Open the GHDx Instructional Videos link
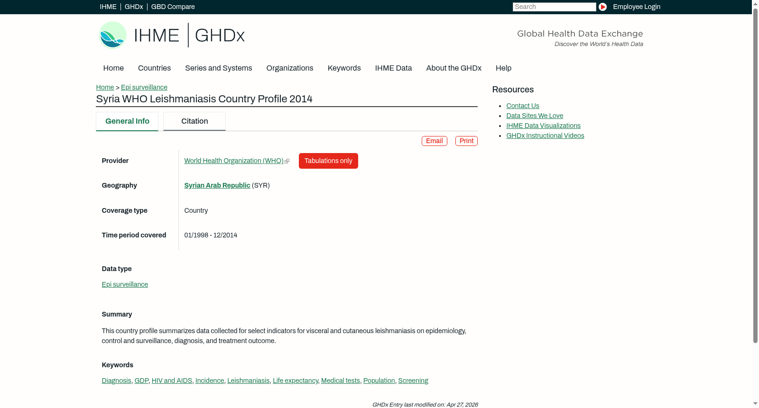 [x=546, y=136]
